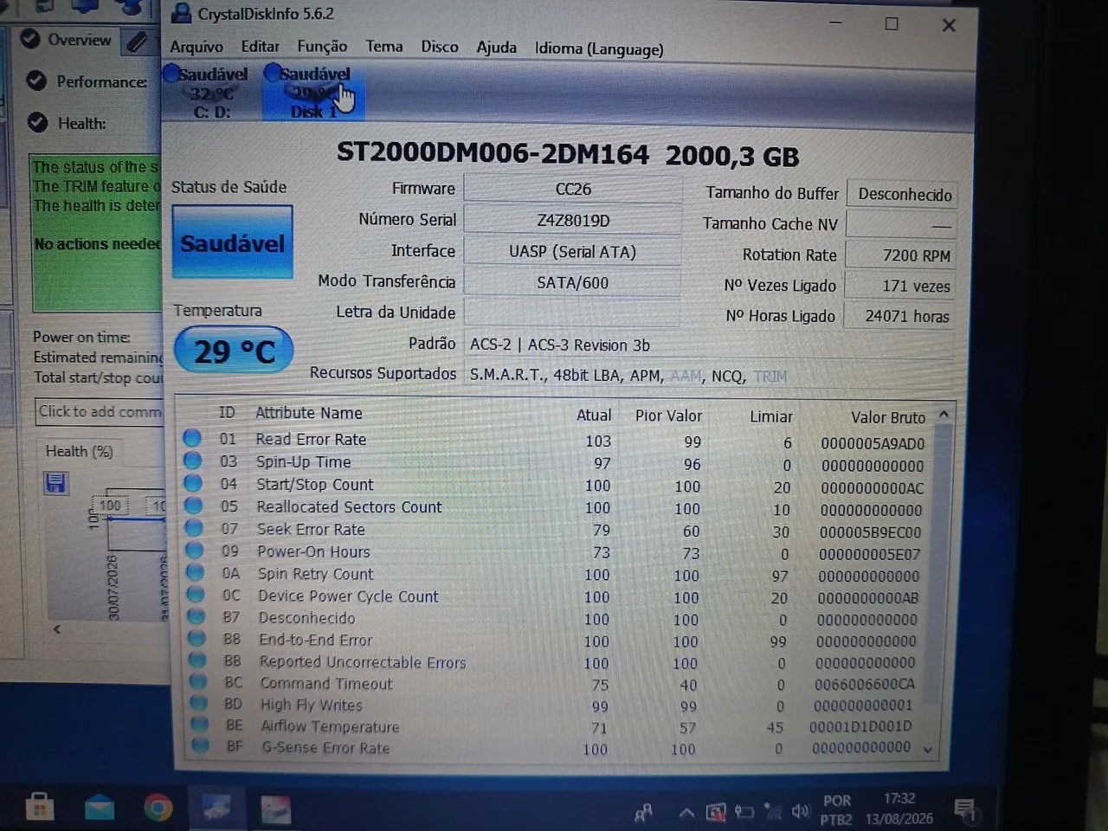Click the Atual column header
The height and width of the screenshot is (831, 1108).
click(594, 415)
